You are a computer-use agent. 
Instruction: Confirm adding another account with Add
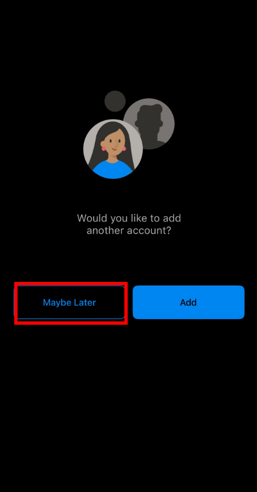click(x=189, y=302)
